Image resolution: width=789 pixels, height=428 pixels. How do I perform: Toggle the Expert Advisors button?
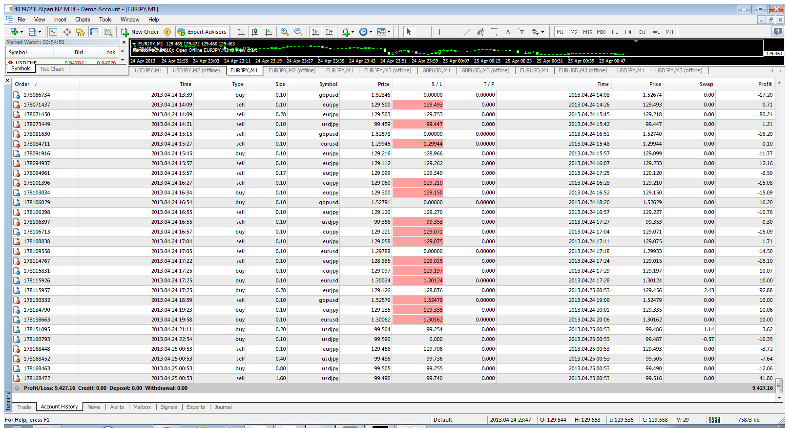[202, 32]
